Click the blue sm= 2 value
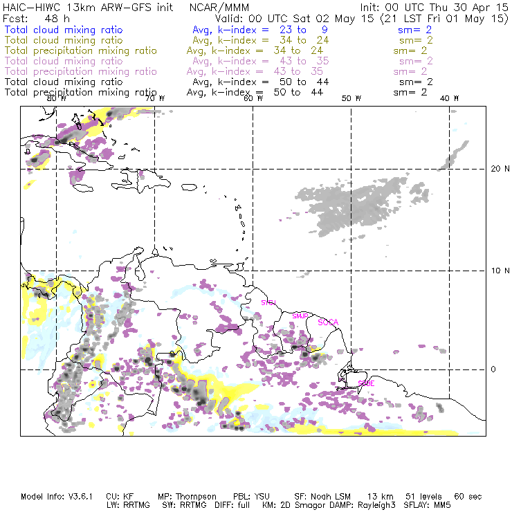Screen dimensions: 512x512 point(414,30)
